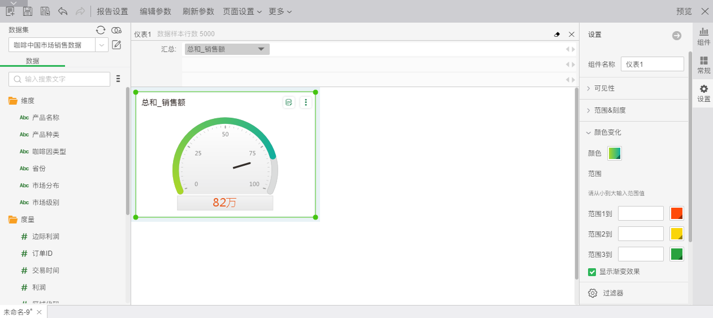Click the 维度 folder icon
713x318 pixels.
click(x=13, y=101)
